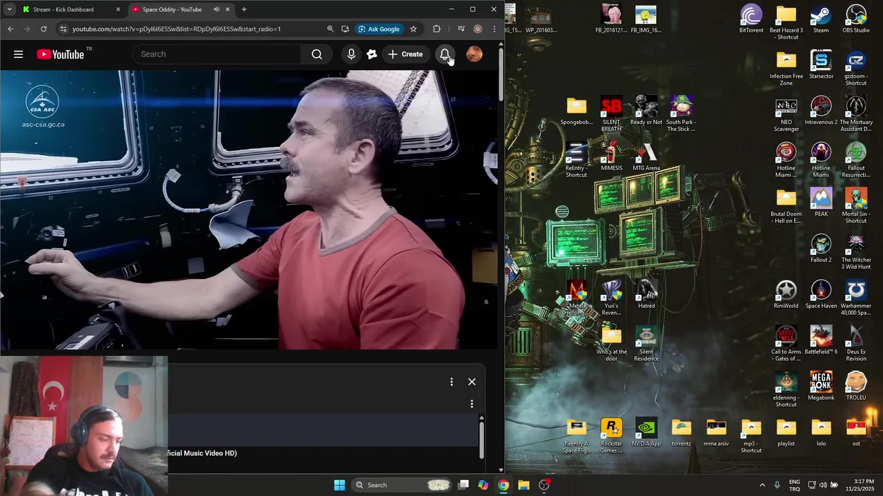Screen dimensions: 883x496
Task: Click the Space Oddity video player
Action: click(x=248, y=209)
